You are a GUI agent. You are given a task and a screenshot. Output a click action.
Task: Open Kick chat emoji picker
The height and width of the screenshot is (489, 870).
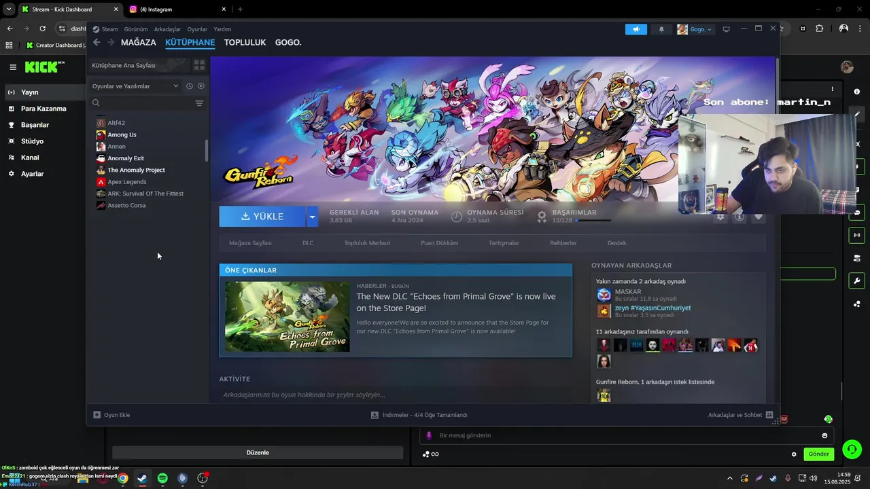point(825,435)
